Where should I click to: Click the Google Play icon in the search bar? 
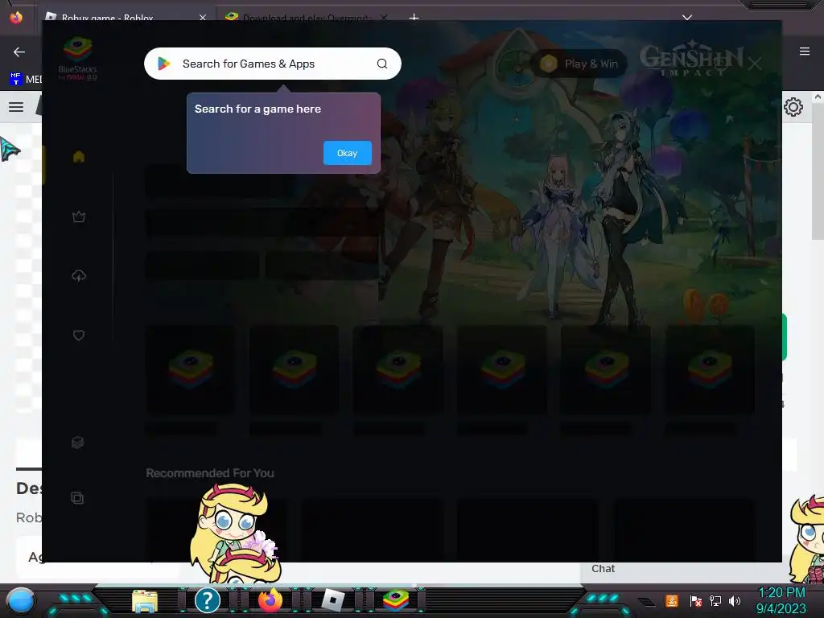pos(163,64)
